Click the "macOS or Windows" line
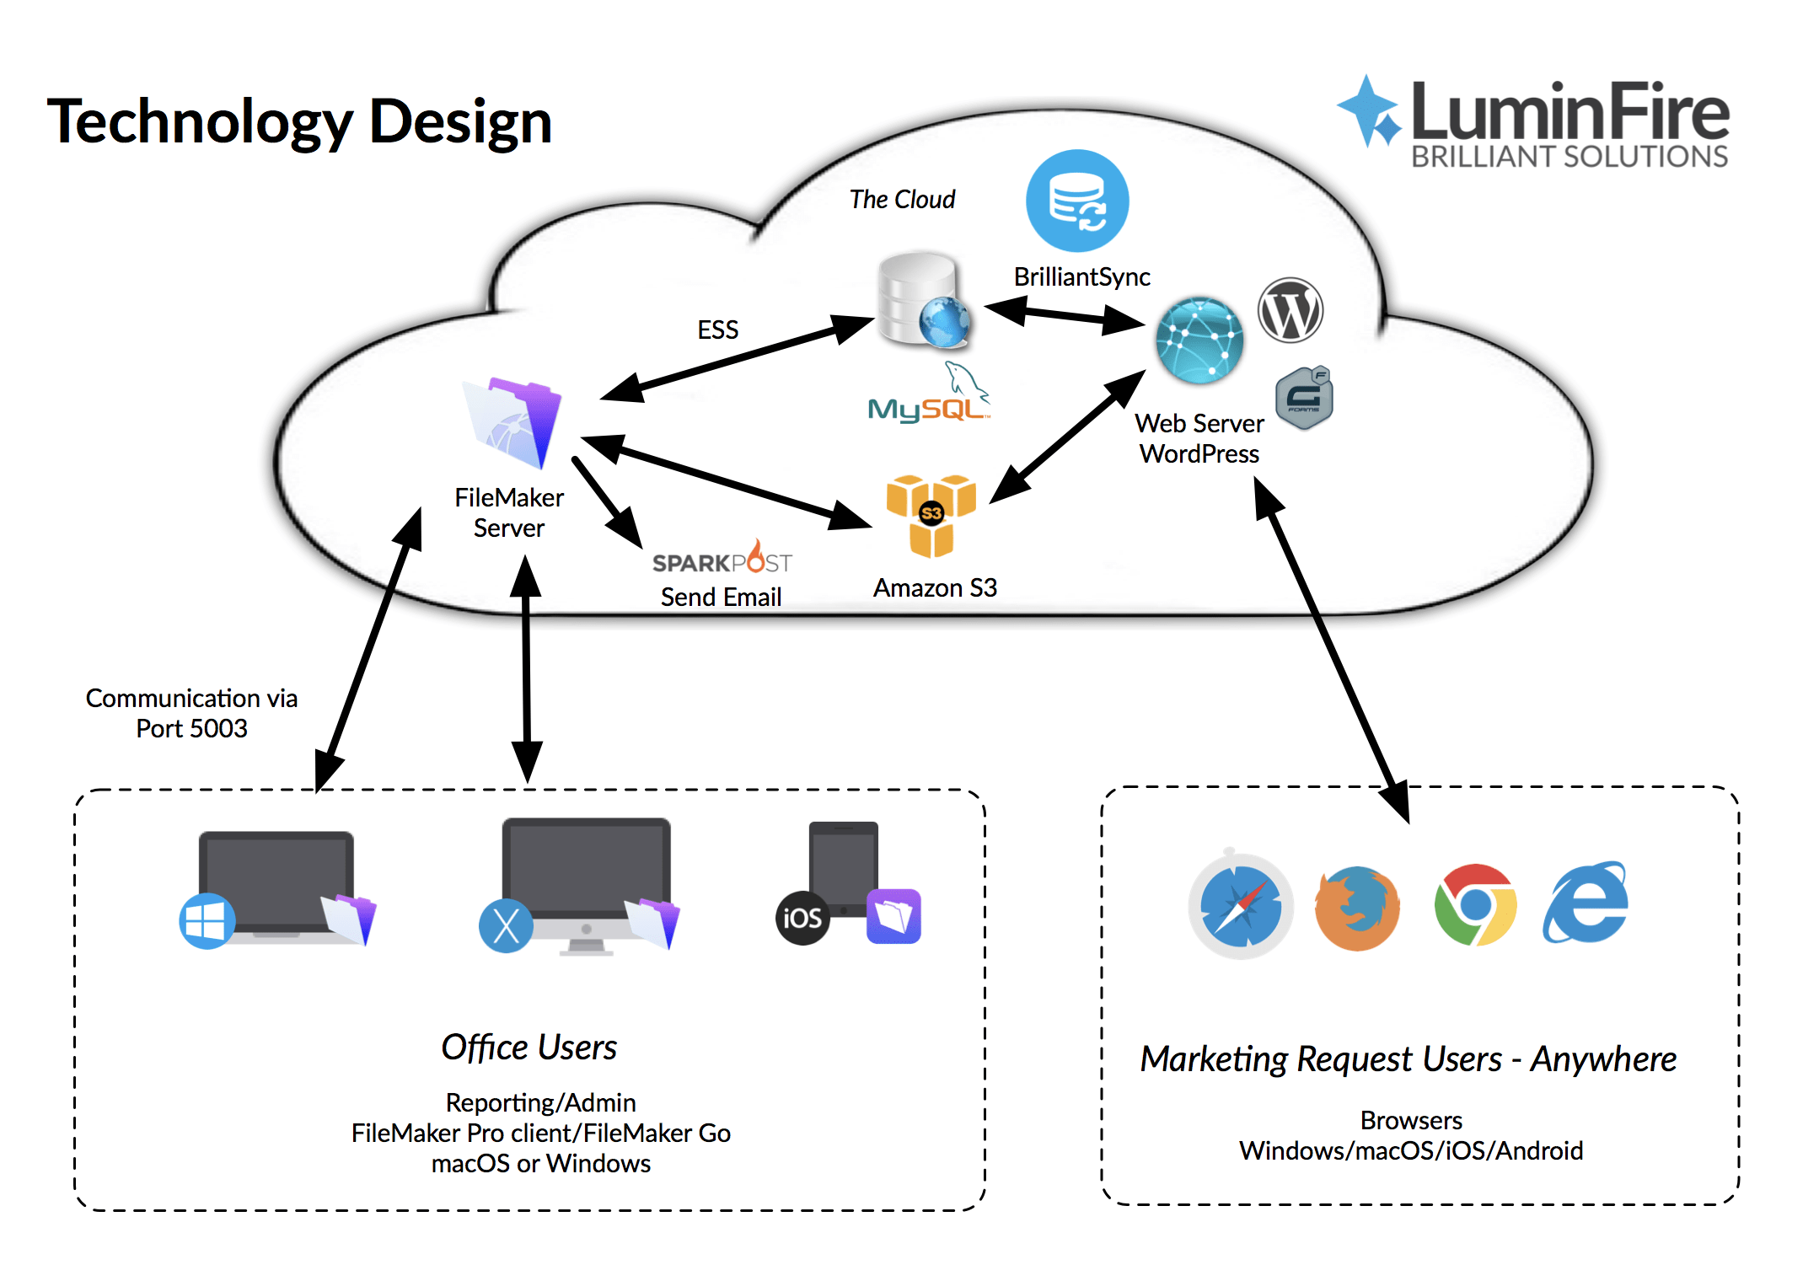1819x1281 pixels. tap(540, 1163)
